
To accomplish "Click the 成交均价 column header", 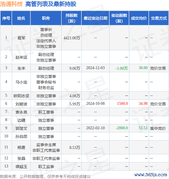I will [x=139, y=18].
